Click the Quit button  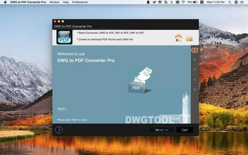[x=185, y=130]
